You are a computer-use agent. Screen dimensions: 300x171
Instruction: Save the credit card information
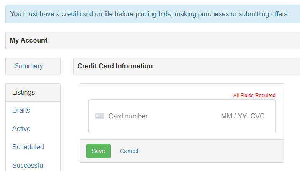point(98,151)
